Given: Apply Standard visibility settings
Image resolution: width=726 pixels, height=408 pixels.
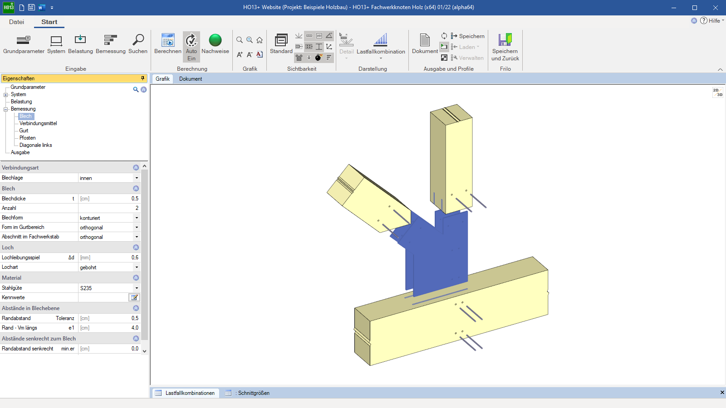Looking at the screenshot, I should tap(281, 44).
